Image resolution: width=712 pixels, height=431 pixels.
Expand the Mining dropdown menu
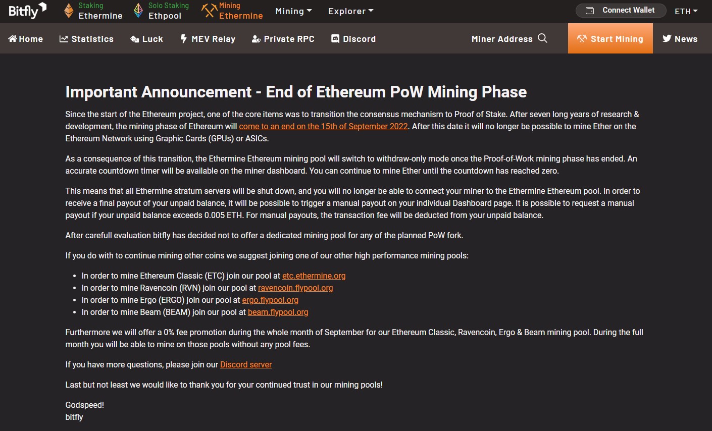[293, 11]
